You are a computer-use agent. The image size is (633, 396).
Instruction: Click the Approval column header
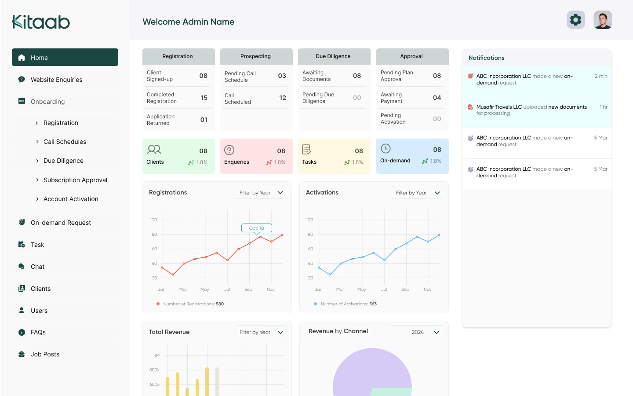(x=412, y=56)
